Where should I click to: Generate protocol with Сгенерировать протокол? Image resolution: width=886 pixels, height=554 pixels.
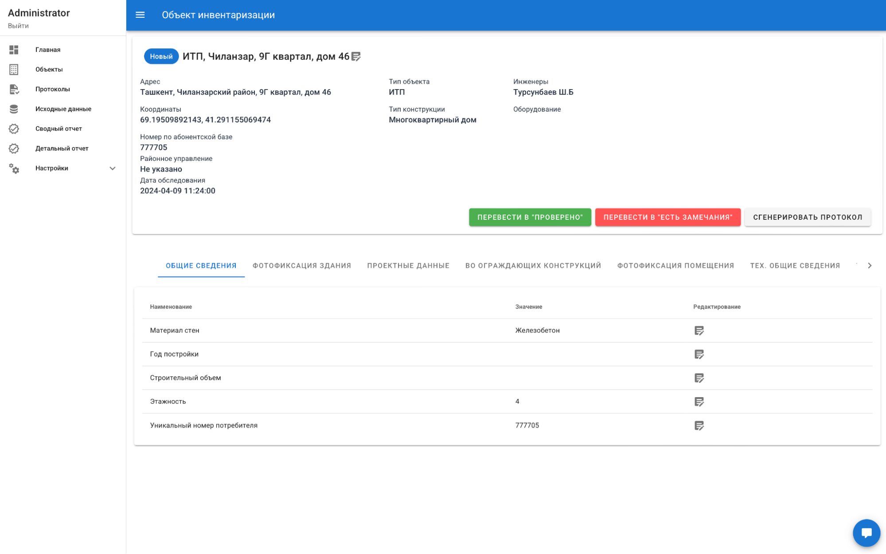808,217
